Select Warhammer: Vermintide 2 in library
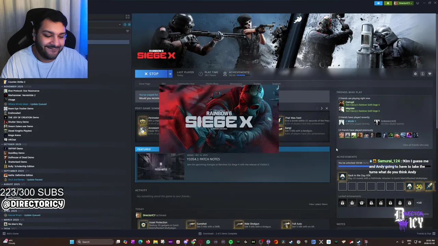The image size is (438, 246). tap(22, 95)
